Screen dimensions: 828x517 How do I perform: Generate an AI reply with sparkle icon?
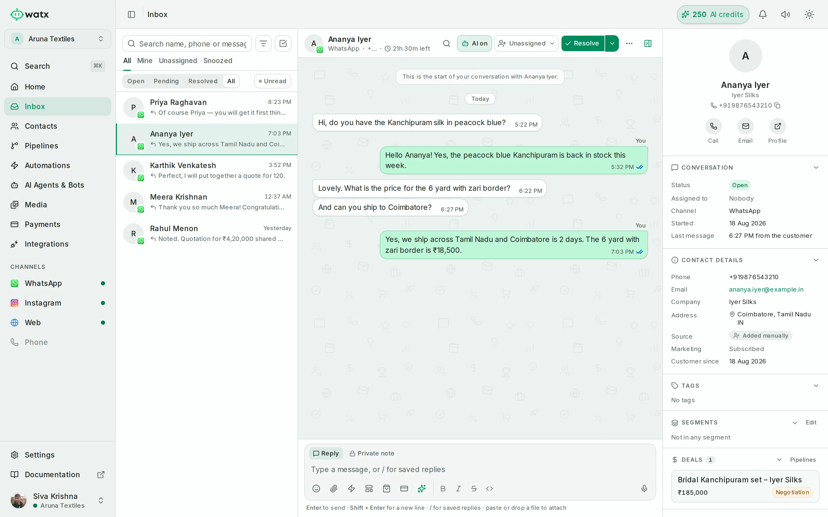422,489
